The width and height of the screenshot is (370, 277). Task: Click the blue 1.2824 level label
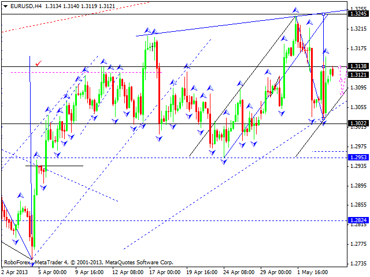(358, 220)
